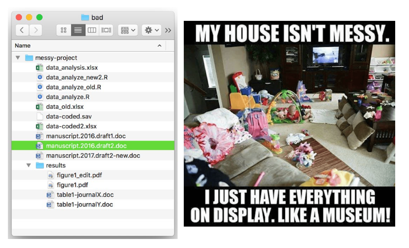Select the file name data_old.xlsx
This screenshot has height=248, width=409.
[65, 107]
